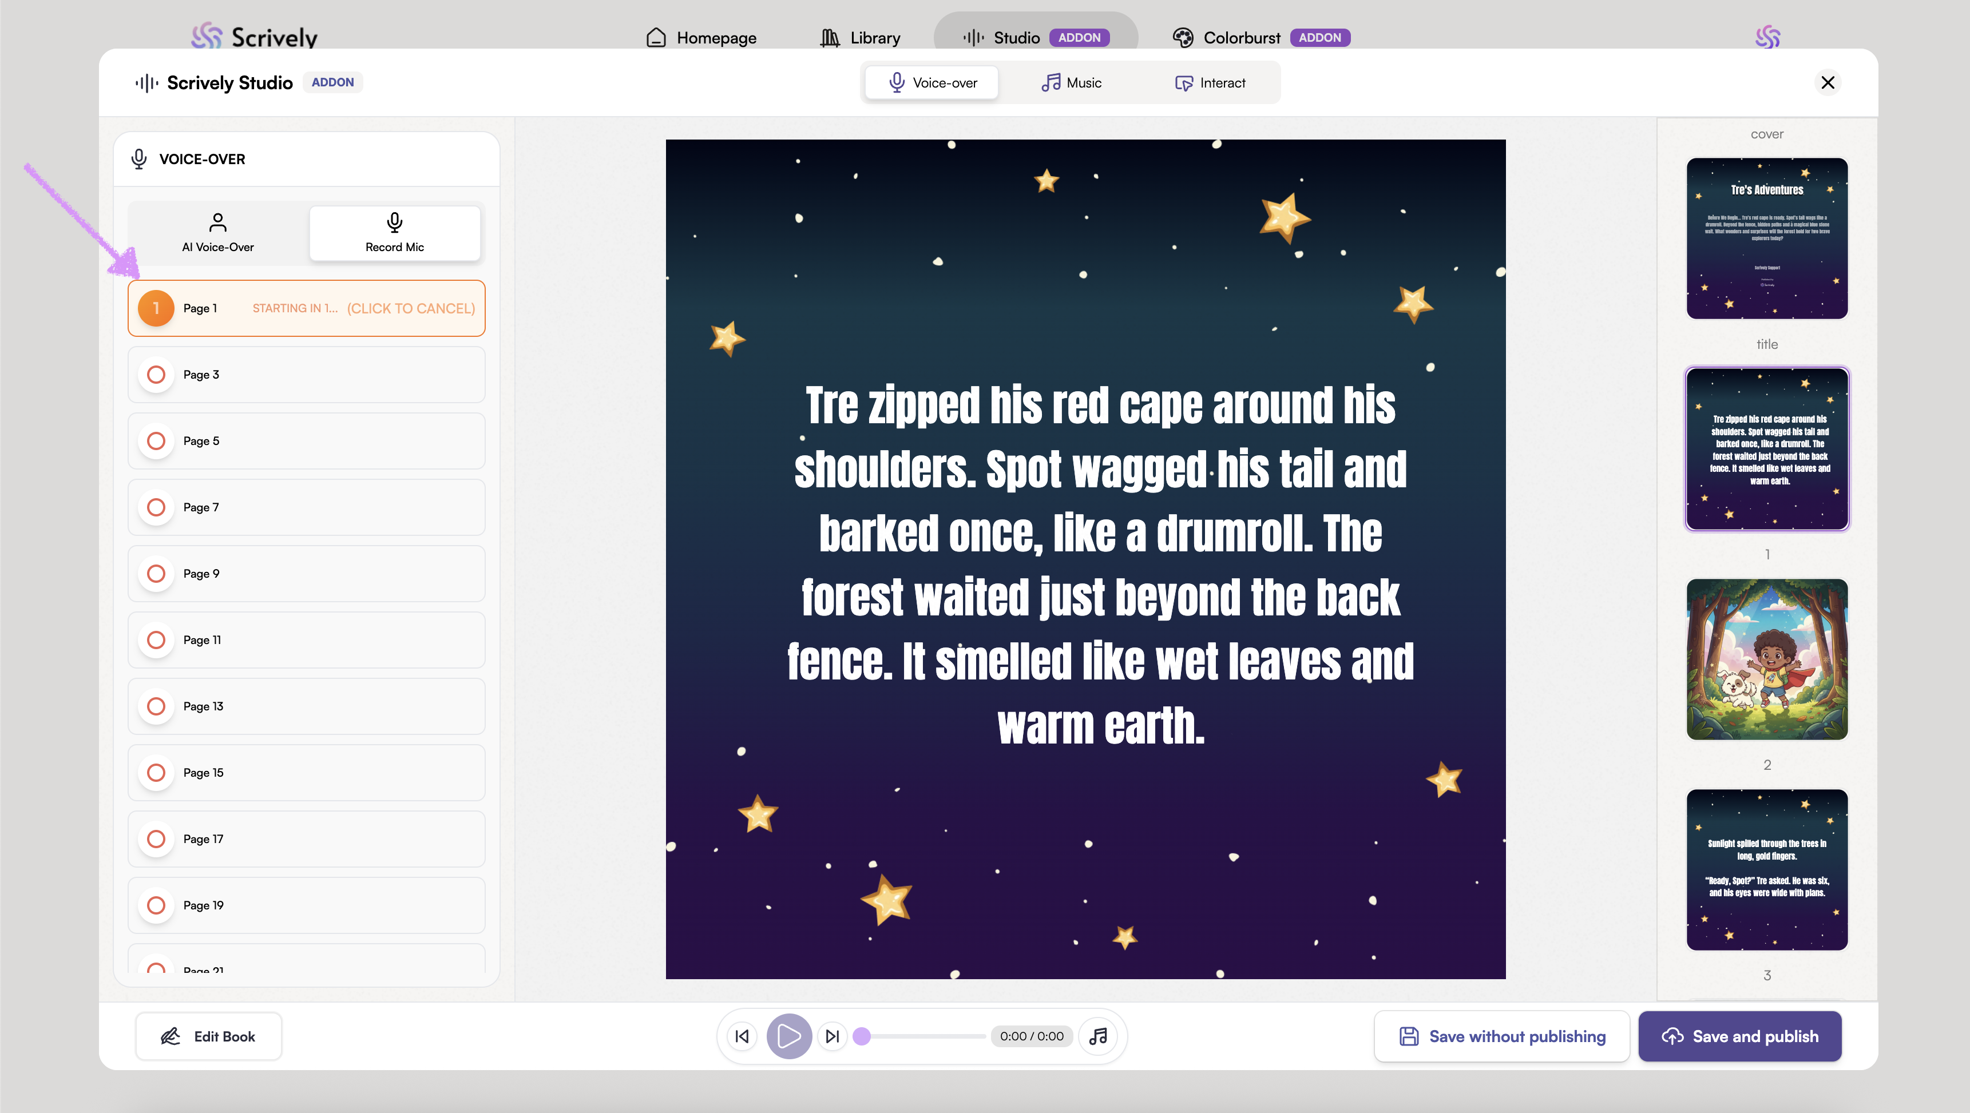Viewport: 1970px width, 1113px height.
Task: Open the Library navigation item
Action: tap(859, 37)
